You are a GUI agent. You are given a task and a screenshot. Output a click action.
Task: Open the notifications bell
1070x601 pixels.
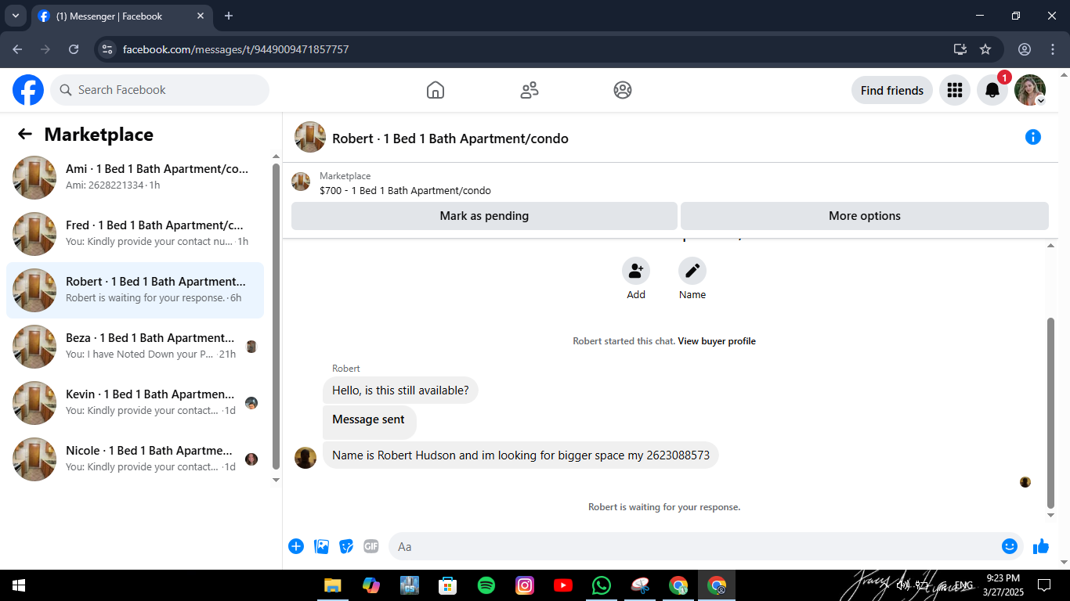click(x=992, y=90)
